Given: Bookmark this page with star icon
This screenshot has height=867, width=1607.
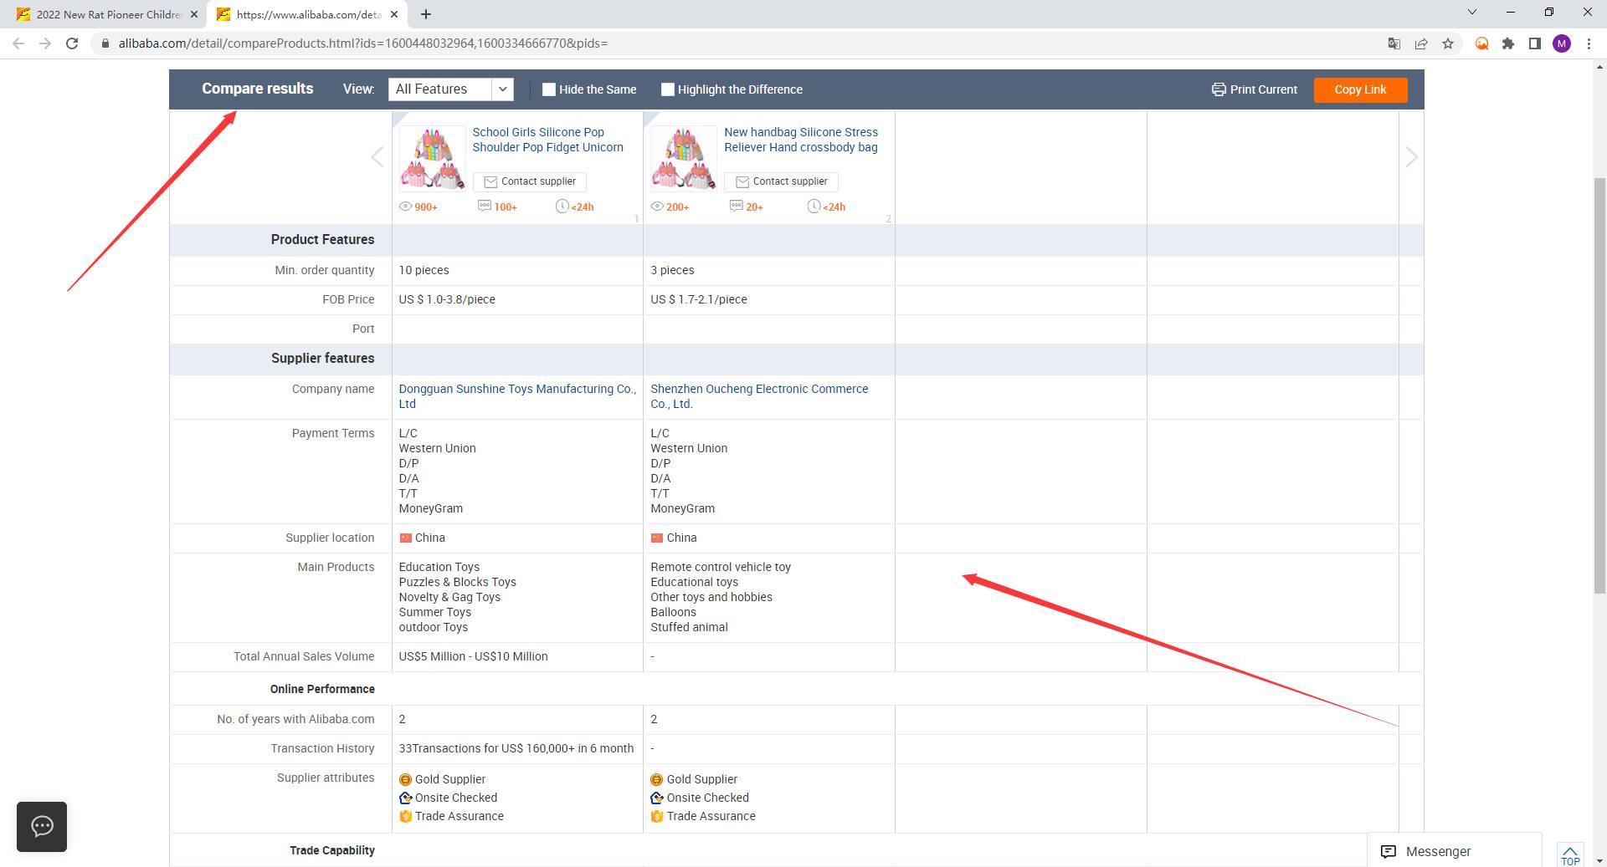Looking at the screenshot, I should tap(1448, 43).
